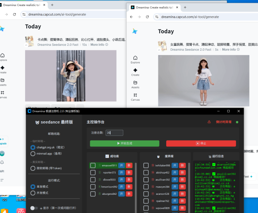This screenshot has height=213, width=258.
Task: Check the nporter373 checkbox
Action: click(x=93, y=173)
